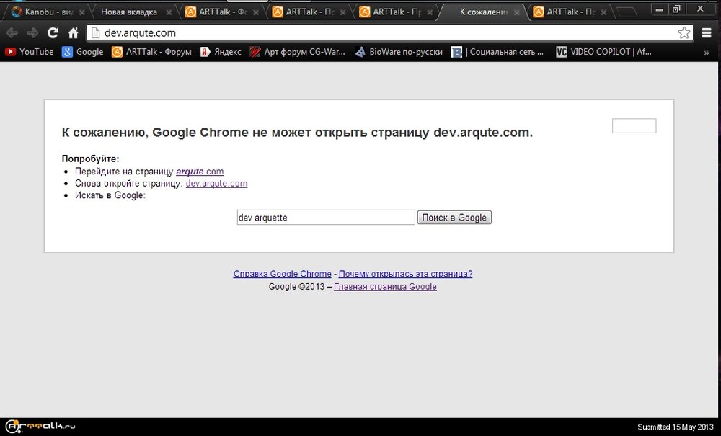This screenshot has height=436, width=721.
Task: Open the Google bookmark
Action: [x=83, y=52]
